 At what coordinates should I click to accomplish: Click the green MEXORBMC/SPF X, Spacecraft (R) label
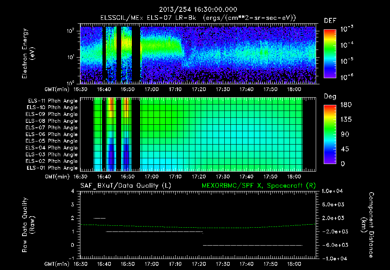click(259, 186)
